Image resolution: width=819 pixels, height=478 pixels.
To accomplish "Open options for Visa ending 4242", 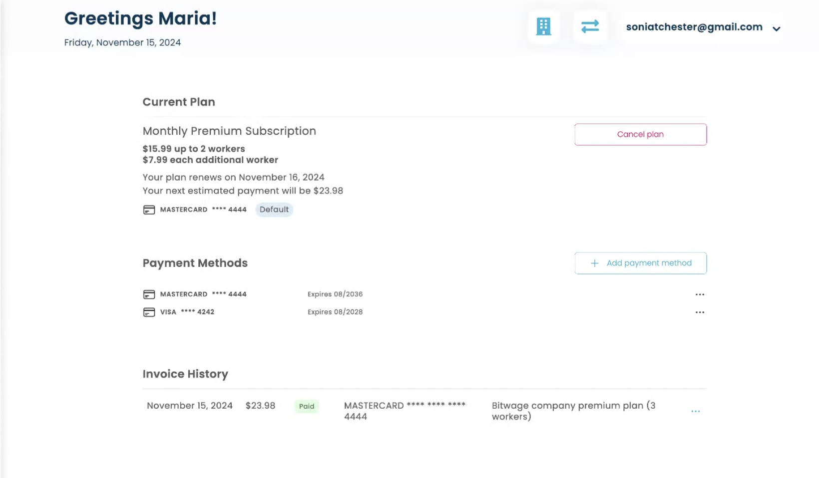I will [700, 312].
